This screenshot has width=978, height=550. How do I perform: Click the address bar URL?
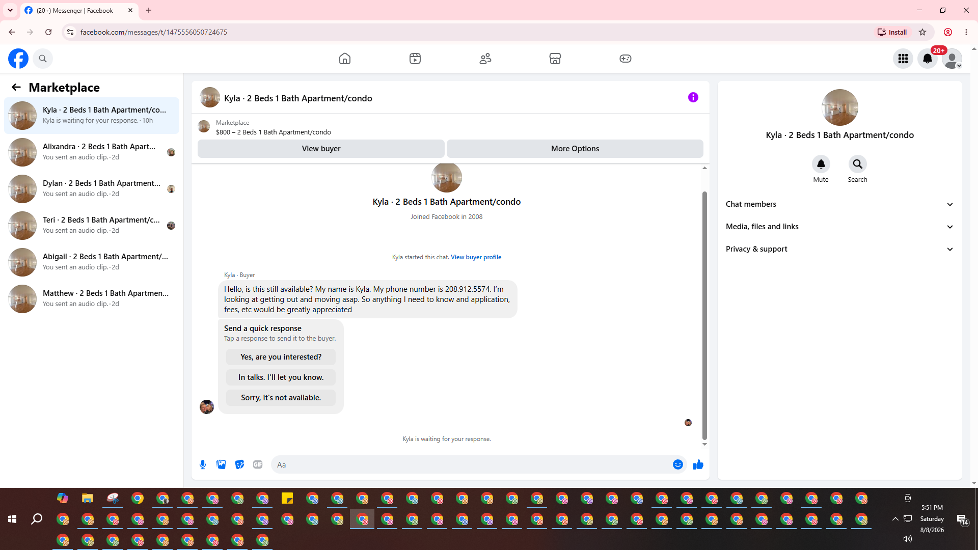tap(154, 32)
